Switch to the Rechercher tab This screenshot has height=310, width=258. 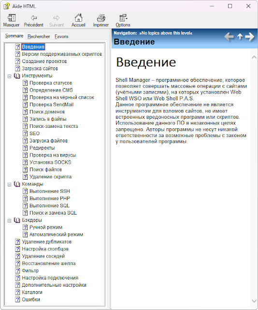point(39,36)
